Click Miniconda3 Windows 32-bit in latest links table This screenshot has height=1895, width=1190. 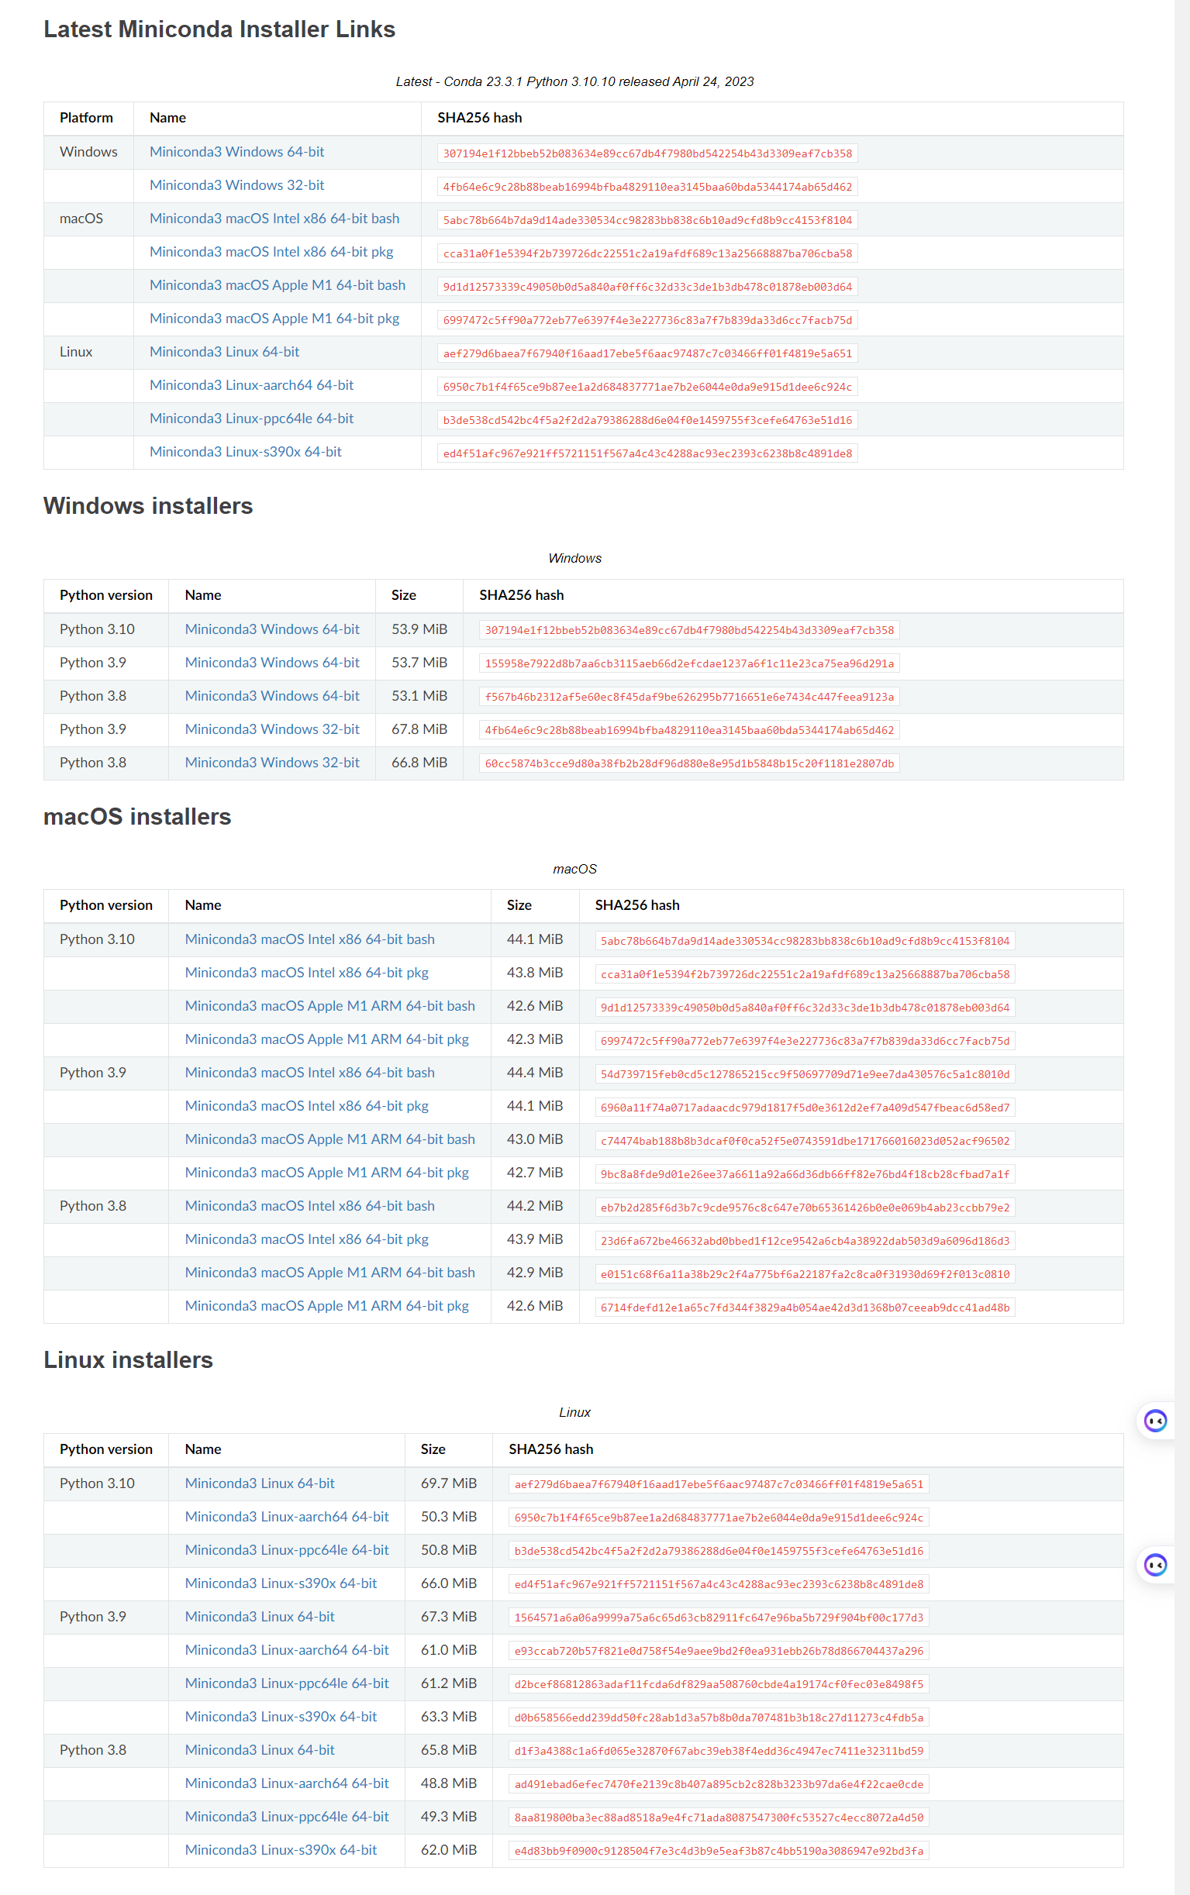(236, 185)
